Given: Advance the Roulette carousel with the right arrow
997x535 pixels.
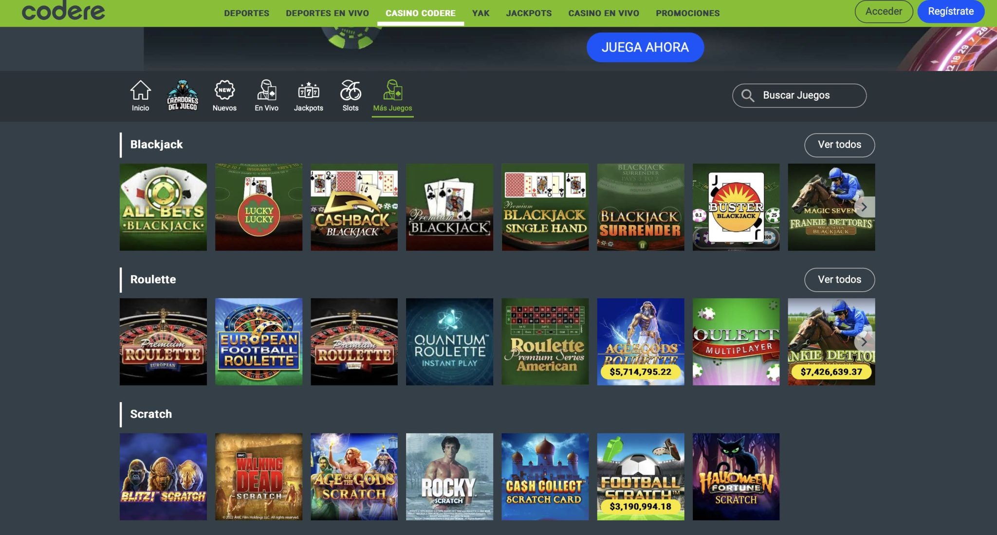Looking at the screenshot, I should click(864, 342).
